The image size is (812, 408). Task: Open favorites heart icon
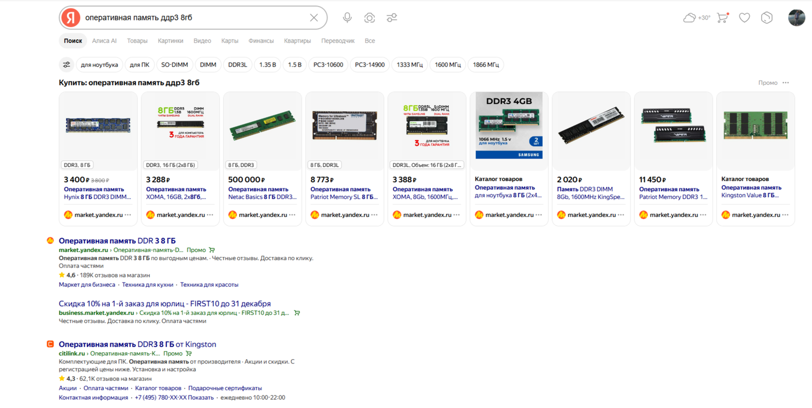point(745,18)
